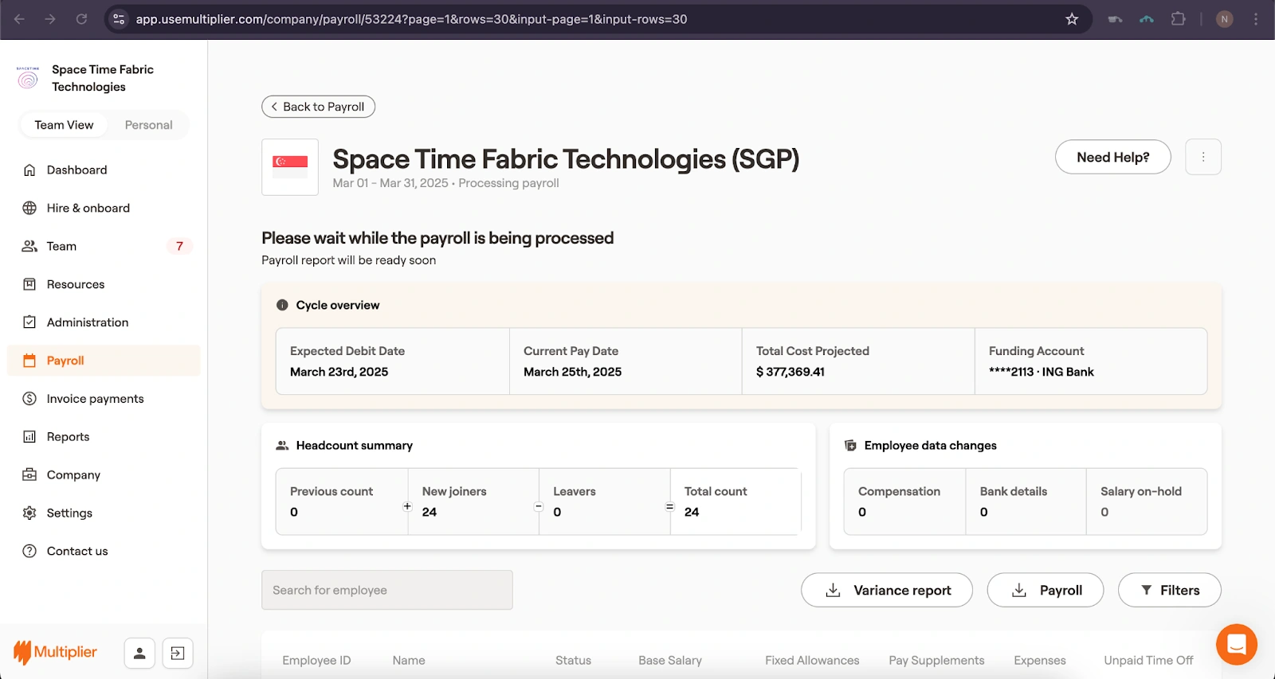Image resolution: width=1275 pixels, height=679 pixels.
Task: Click the Name column header
Action: 409,661
